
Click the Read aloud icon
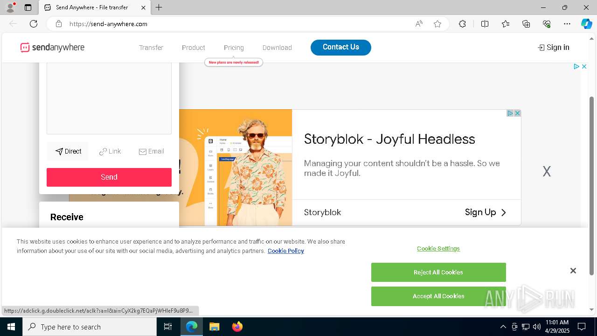click(419, 24)
